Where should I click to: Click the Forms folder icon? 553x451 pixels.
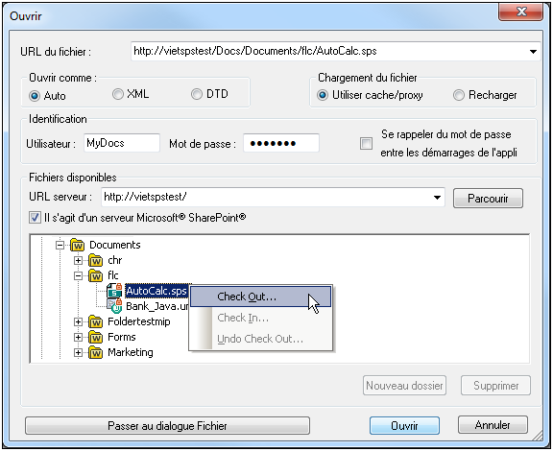[x=95, y=338]
